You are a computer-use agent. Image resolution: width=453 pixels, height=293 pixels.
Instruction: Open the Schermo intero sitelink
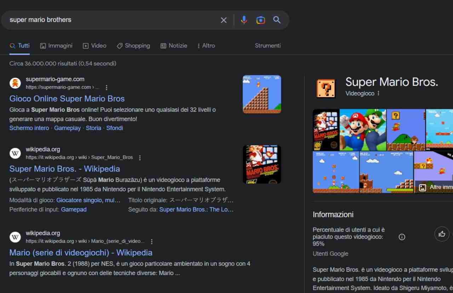pos(29,128)
